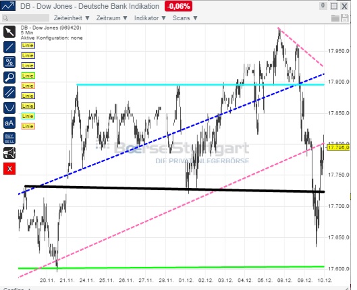The width and height of the screenshot is (357, 290).
Task: Click the red X delete tool
Action: (x=9, y=169)
